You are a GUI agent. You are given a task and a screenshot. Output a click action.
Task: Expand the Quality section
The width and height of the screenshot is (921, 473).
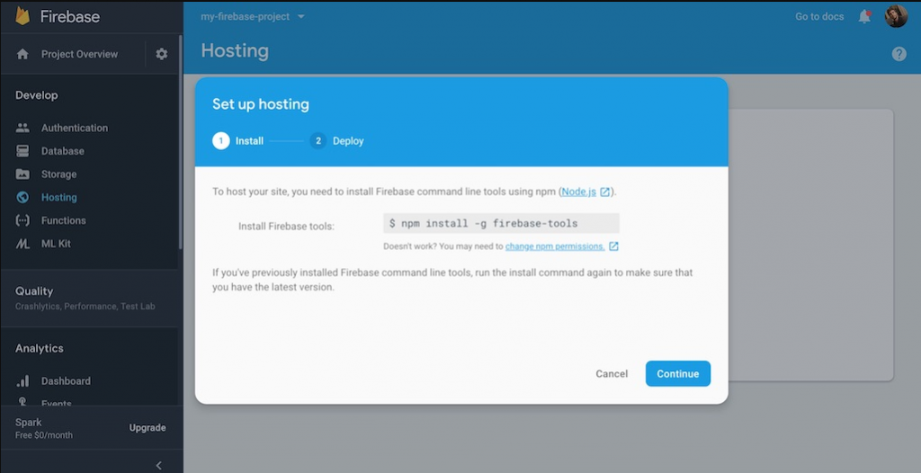coord(89,298)
